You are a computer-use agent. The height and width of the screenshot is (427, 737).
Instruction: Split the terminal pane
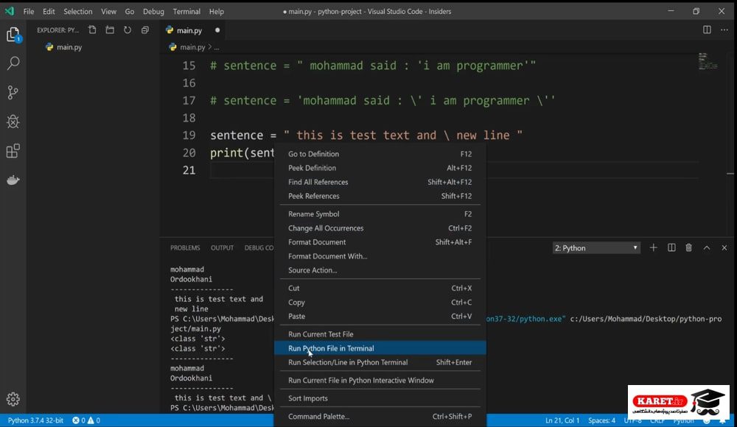coord(671,247)
